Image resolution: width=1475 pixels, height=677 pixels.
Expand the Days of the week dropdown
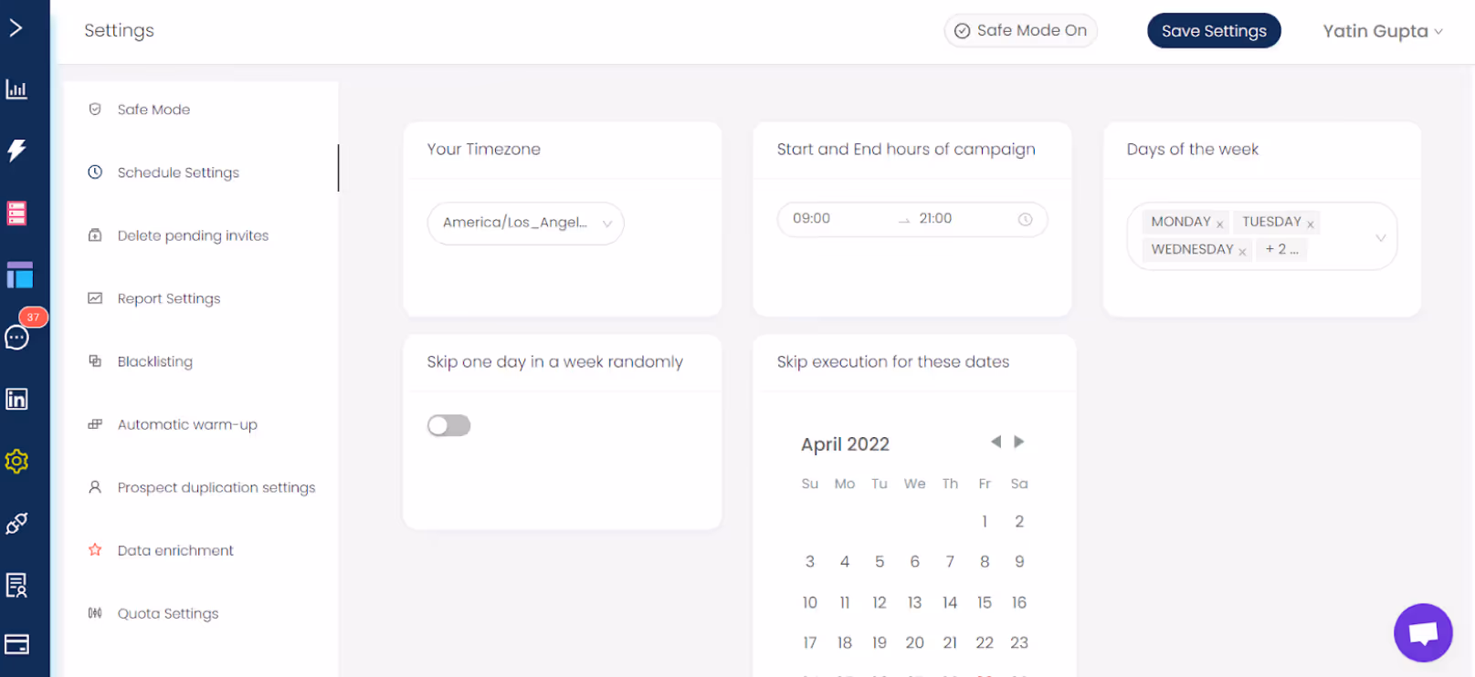coord(1381,236)
